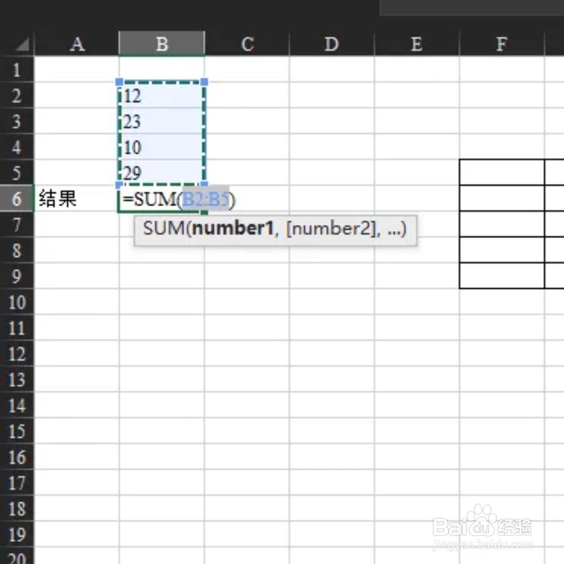
Task: Select row 17 header
Action: (17, 483)
